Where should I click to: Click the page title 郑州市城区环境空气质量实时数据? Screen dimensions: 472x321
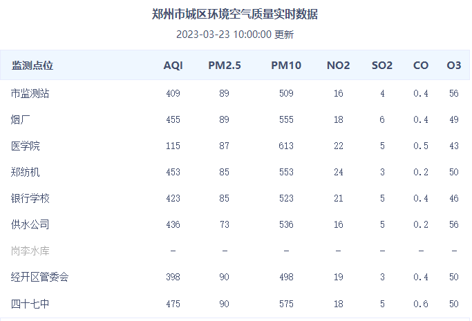(235, 14)
